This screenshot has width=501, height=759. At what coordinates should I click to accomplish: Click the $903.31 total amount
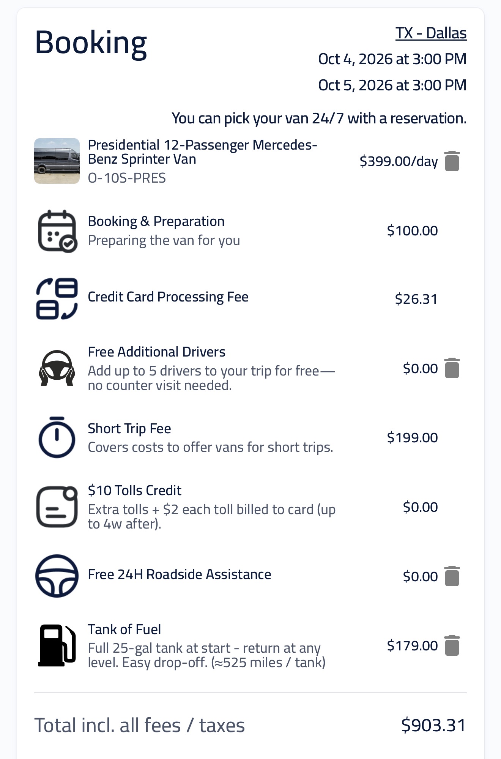pyautogui.click(x=433, y=725)
